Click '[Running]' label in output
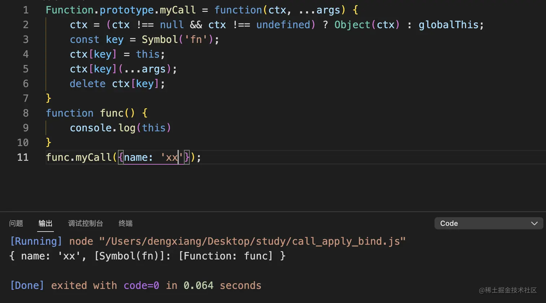This screenshot has width=546, height=303. pos(36,241)
